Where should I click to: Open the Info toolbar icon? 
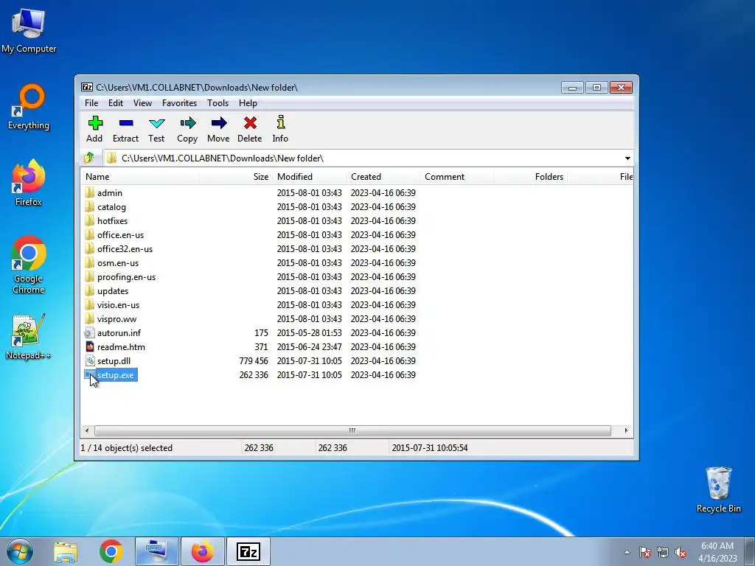[281, 122]
